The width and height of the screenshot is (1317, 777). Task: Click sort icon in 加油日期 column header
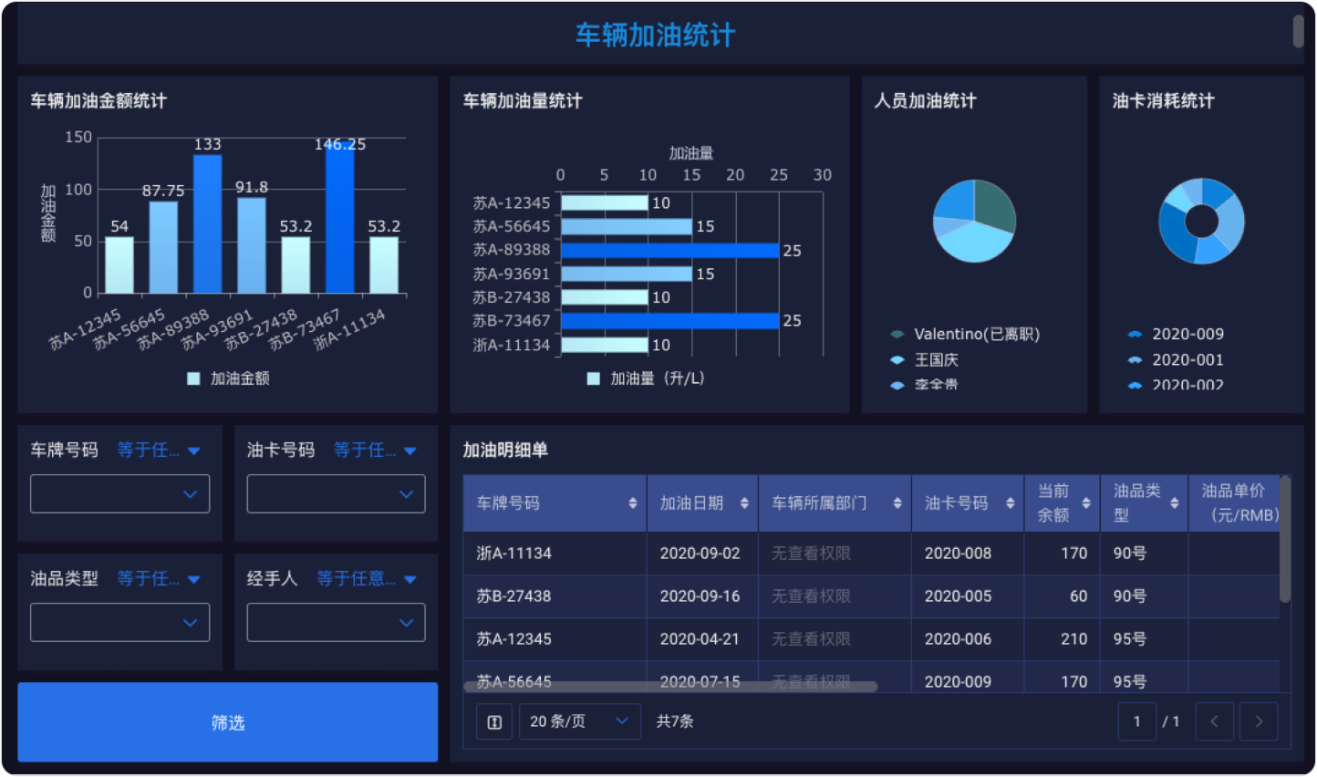(x=744, y=503)
